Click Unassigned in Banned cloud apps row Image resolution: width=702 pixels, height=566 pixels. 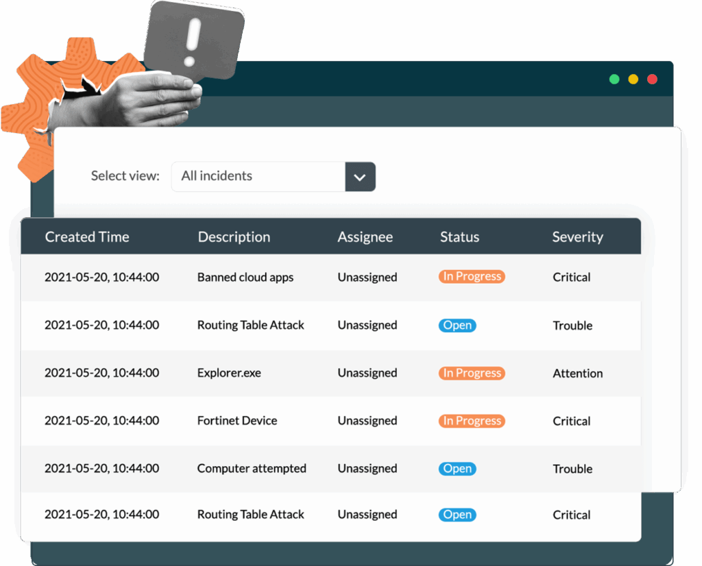click(367, 278)
